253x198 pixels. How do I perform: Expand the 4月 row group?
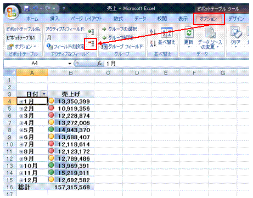pyautogui.click(x=21, y=123)
